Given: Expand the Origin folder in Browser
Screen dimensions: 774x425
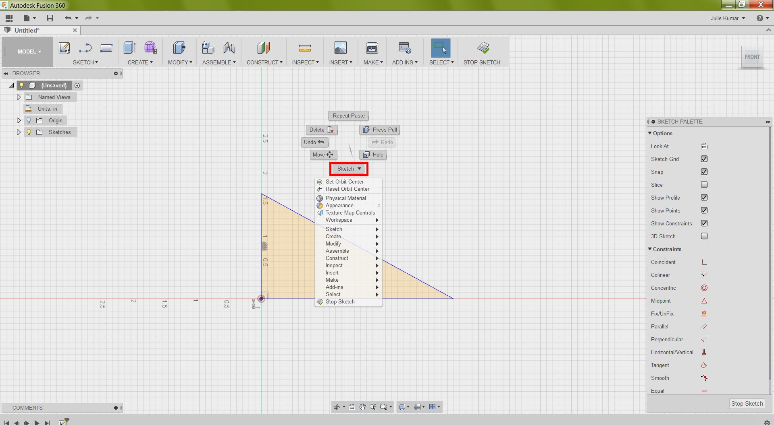Looking at the screenshot, I should [x=18, y=120].
